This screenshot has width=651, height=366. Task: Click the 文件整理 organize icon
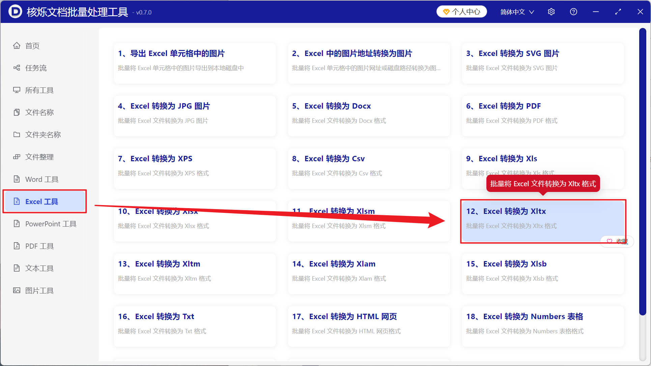tap(17, 157)
